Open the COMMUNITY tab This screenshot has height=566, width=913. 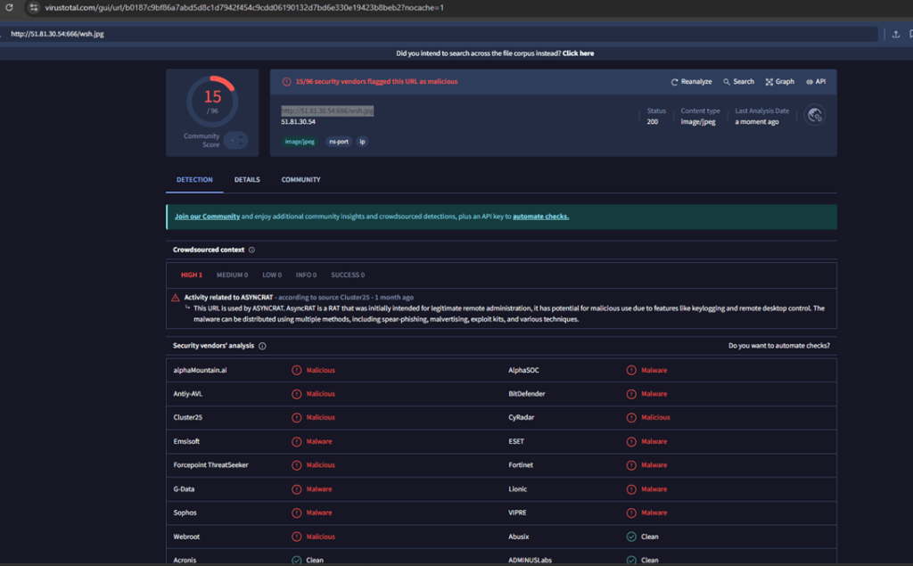coord(300,179)
